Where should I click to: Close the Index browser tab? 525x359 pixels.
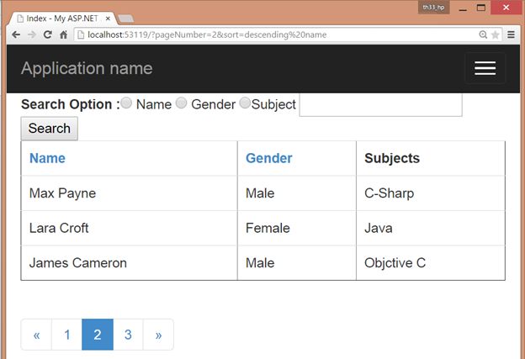[108, 18]
